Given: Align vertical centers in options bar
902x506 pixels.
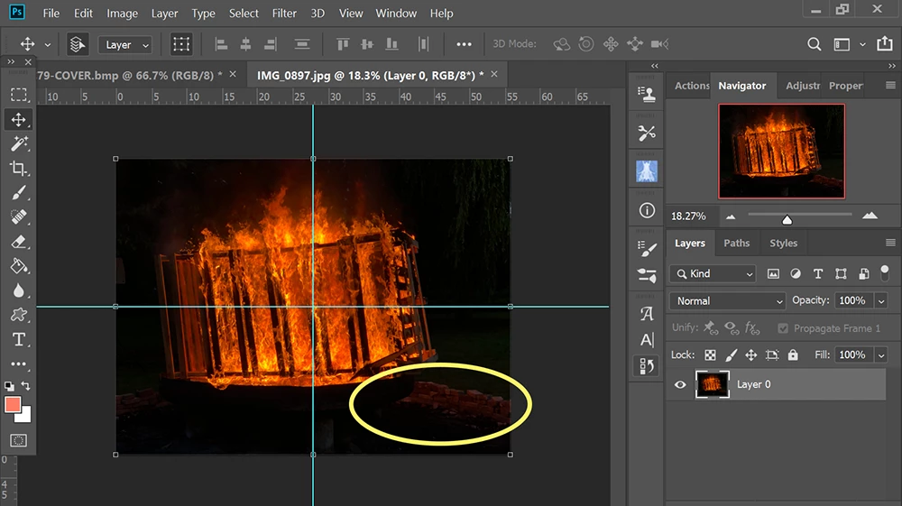Looking at the screenshot, I should point(367,44).
